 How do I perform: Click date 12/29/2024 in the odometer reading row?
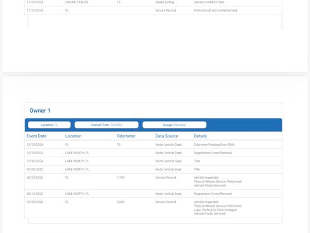pos(35,145)
